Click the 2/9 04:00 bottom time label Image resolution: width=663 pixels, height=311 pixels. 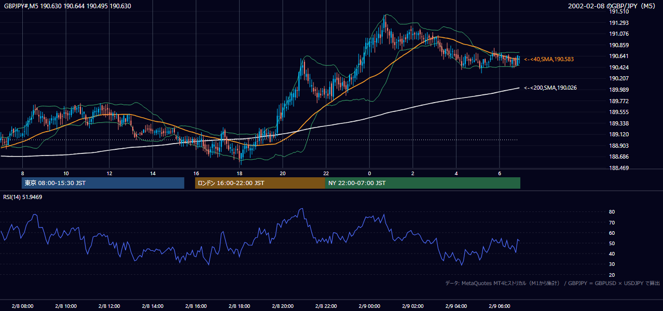[457, 306]
